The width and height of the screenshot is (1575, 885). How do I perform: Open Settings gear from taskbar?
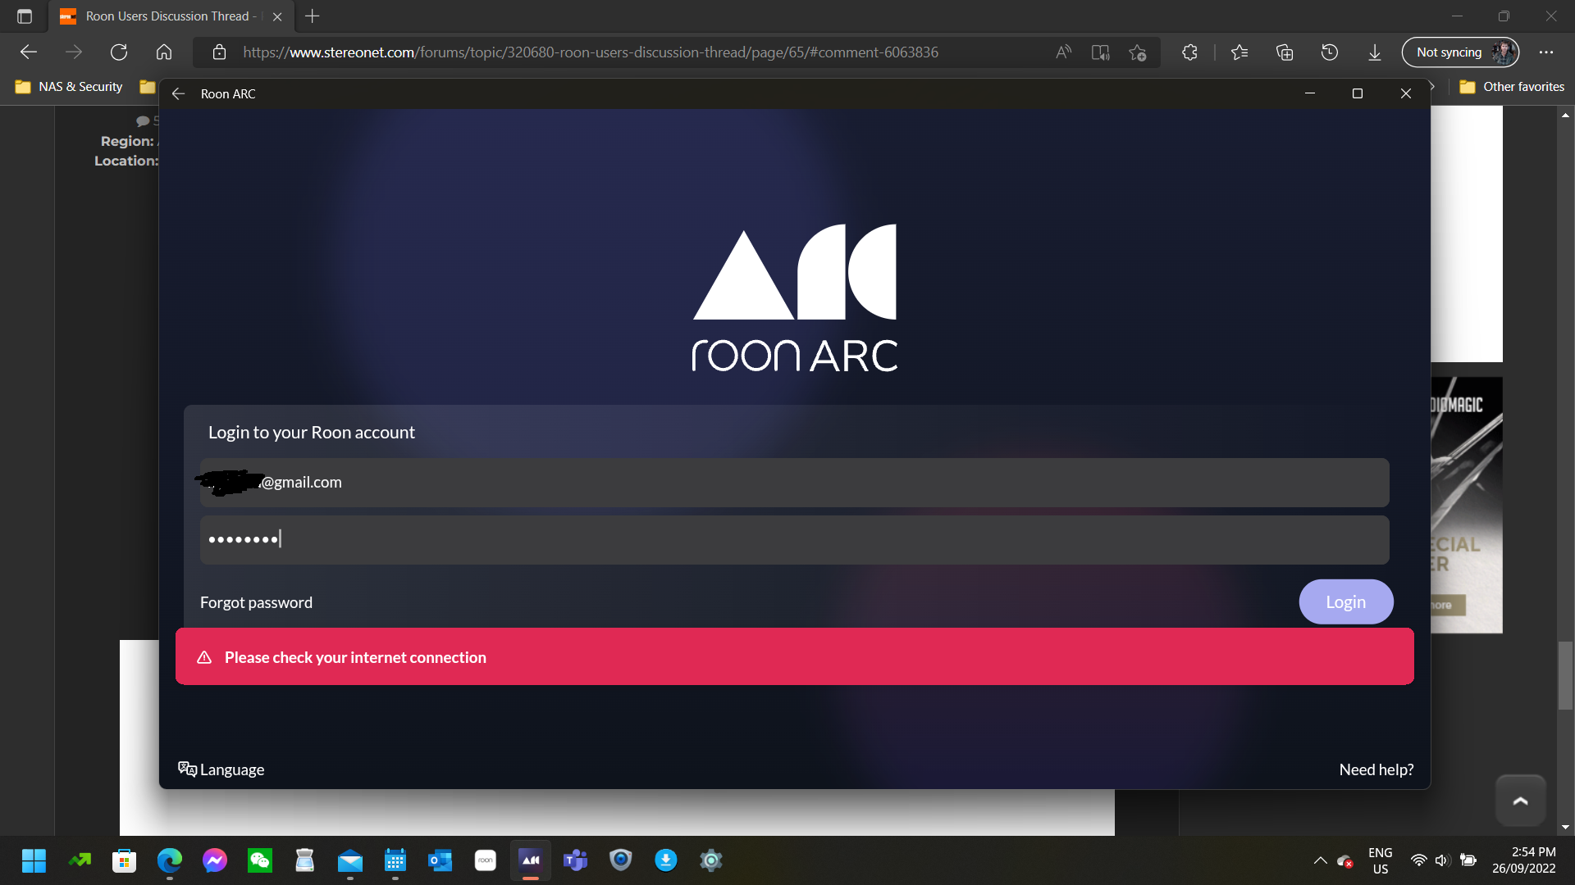(711, 861)
